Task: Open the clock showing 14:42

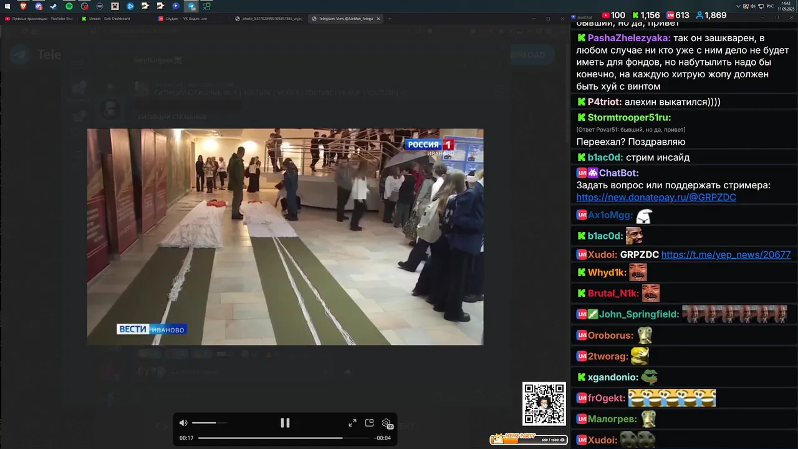Action: click(x=786, y=6)
